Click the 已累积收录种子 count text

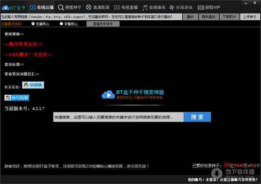click(x=226, y=165)
